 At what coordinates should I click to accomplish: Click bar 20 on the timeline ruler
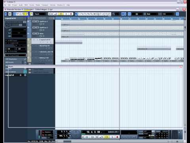pyautogui.click(x=121, y=19)
